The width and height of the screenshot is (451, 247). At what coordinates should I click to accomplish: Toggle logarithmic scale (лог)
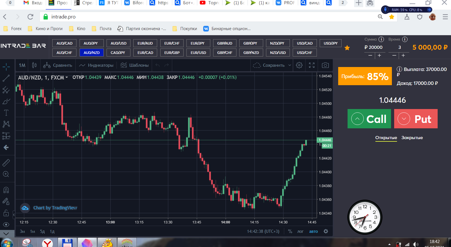pos(300,231)
